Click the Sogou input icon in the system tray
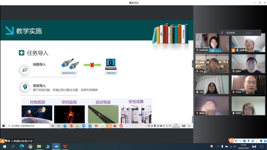 (x=212, y=147)
